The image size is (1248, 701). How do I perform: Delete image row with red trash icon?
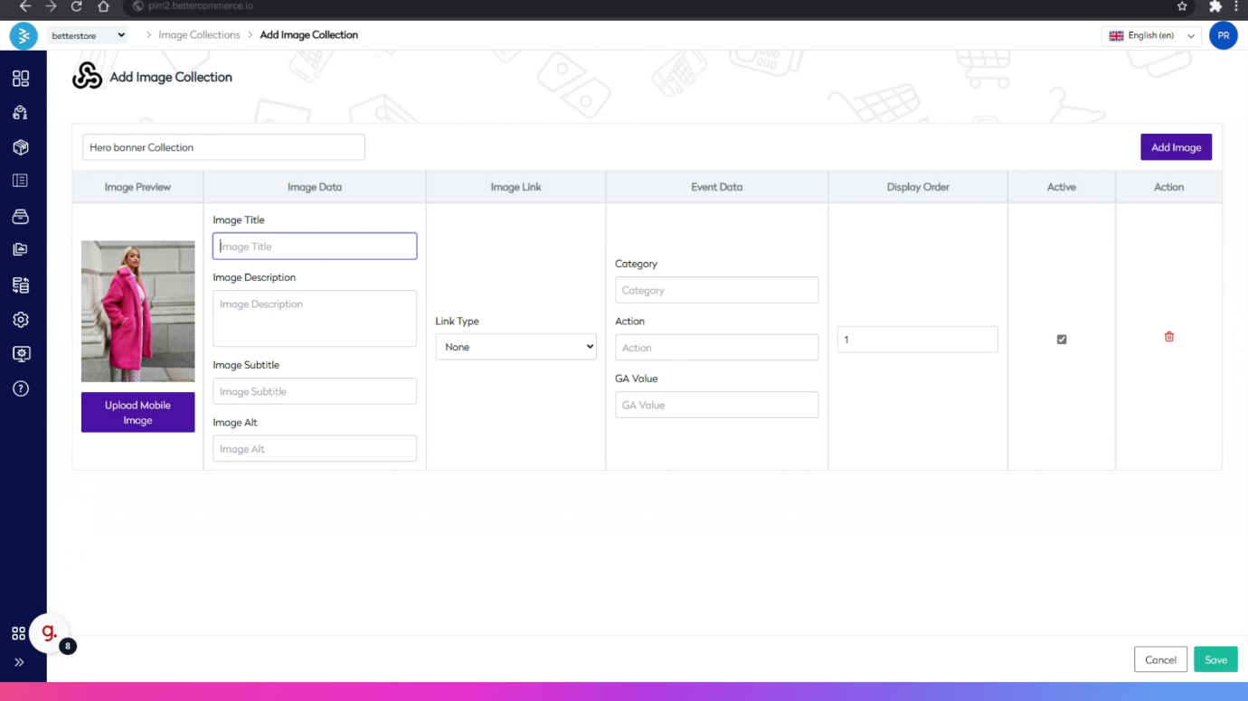coord(1168,337)
